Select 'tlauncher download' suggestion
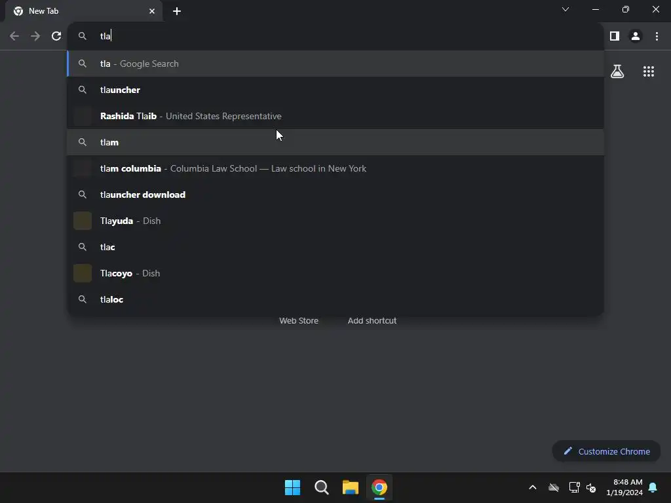 [335, 195]
